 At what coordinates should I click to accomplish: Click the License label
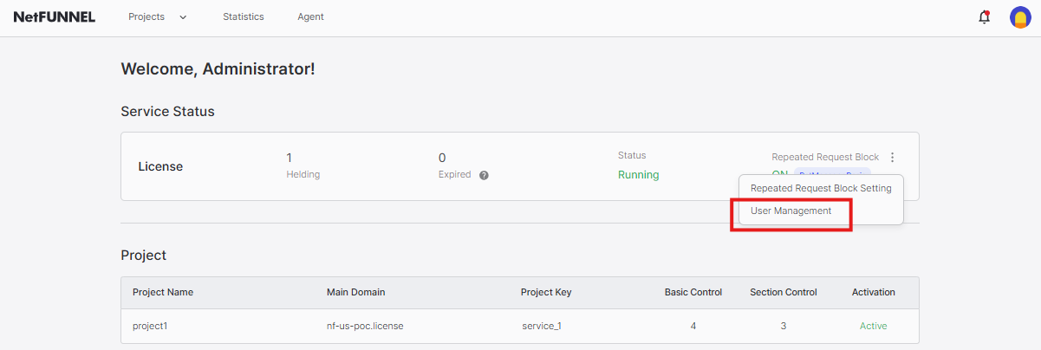(160, 166)
